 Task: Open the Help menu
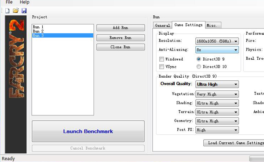point(25,2)
